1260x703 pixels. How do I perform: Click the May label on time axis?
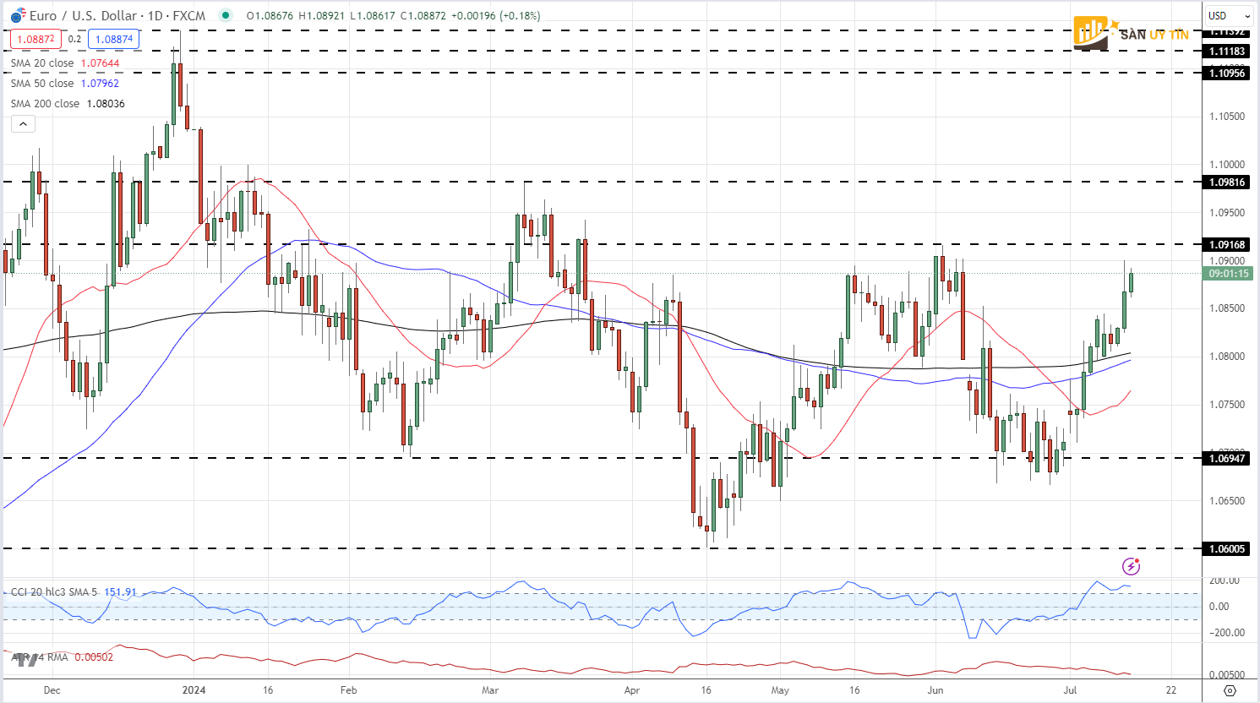pos(780,690)
